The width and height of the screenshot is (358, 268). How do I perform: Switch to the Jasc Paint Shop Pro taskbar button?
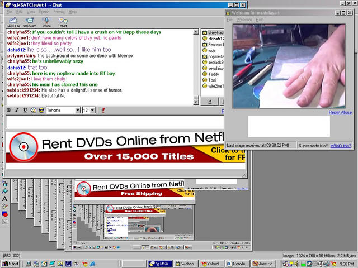263,264
